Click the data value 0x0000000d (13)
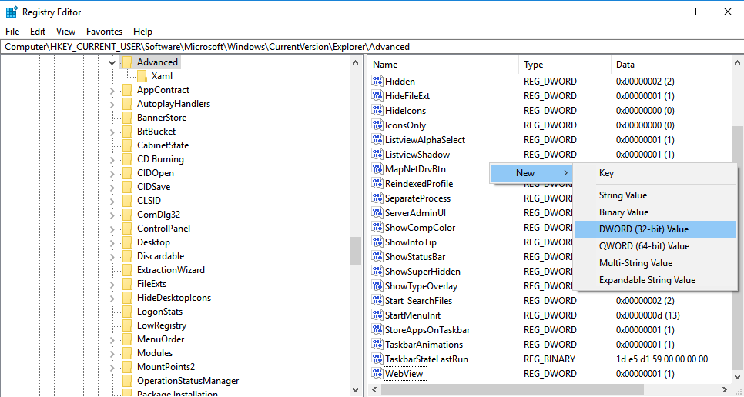Image resolution: width=744 pixels, height=397 pixels. click(647, 315)
